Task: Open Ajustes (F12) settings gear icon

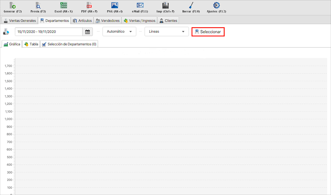Action: [x=217, y=6]
